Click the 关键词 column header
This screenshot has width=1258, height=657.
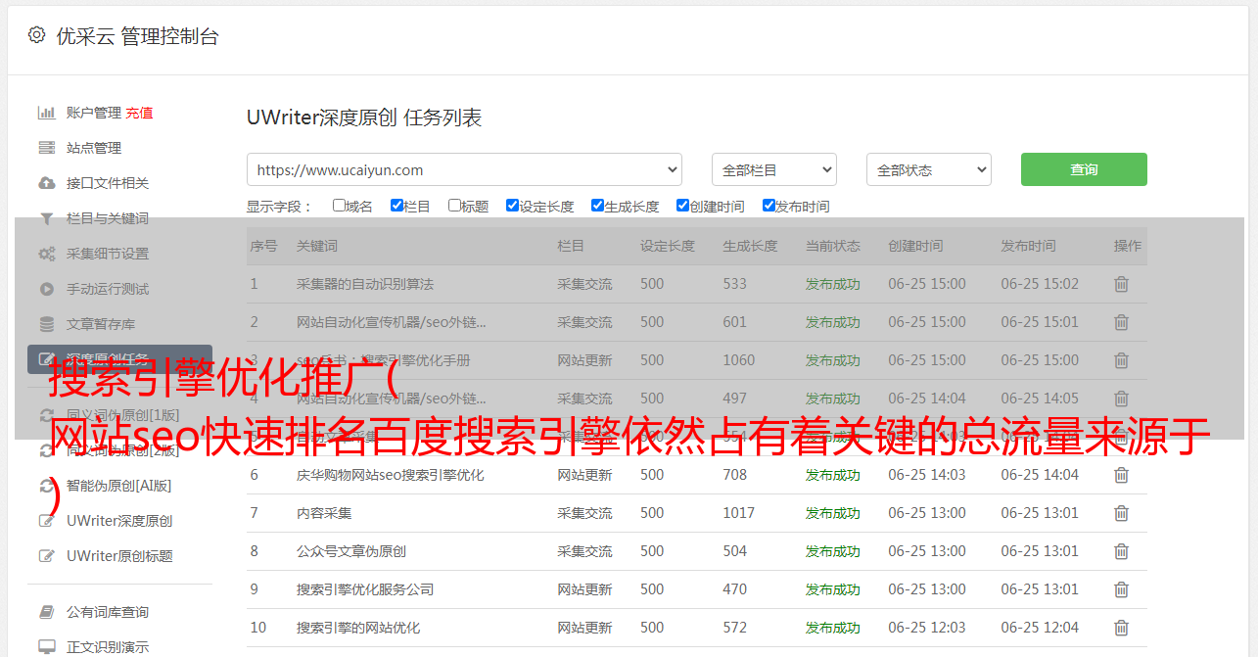coord(317,246)
